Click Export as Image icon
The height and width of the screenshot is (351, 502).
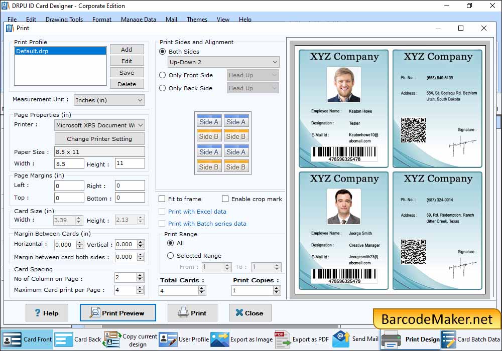tap(220, 339)
